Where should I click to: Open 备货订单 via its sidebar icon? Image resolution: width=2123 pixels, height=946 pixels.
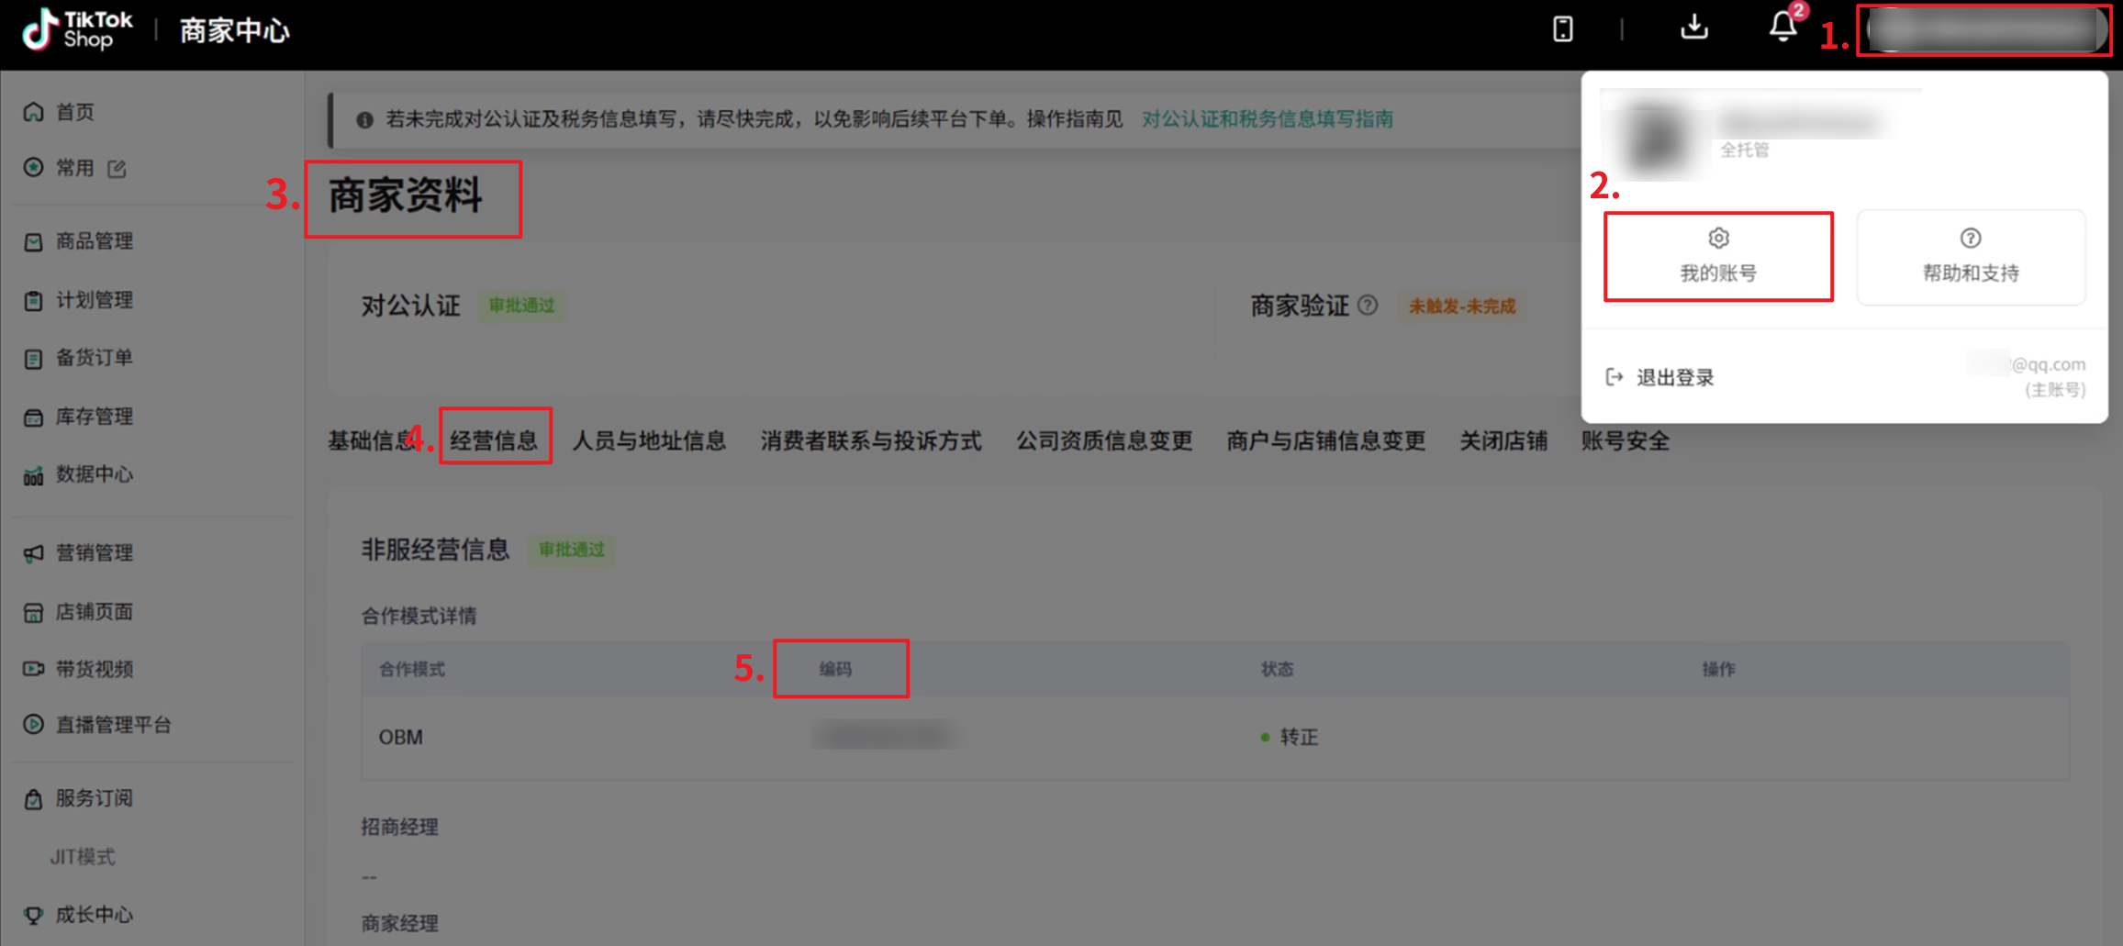pyautogui.click(x=34, y=358)
